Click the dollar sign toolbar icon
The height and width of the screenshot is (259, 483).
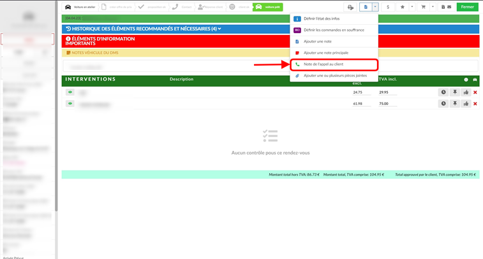(388, 7)
